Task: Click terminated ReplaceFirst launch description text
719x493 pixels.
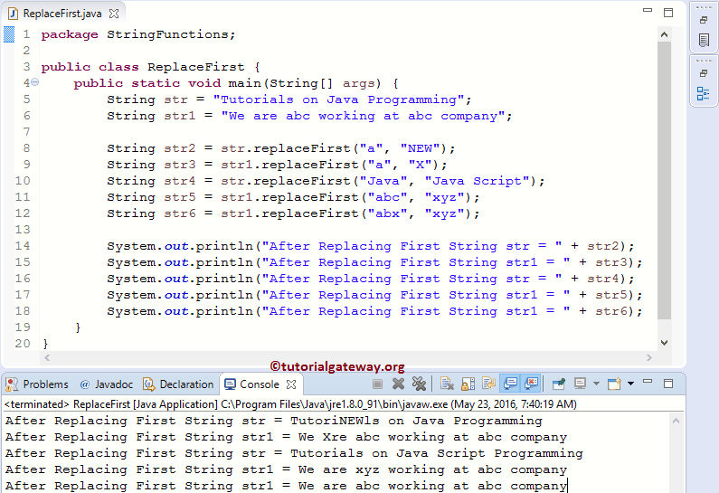Action: point(290,404)
